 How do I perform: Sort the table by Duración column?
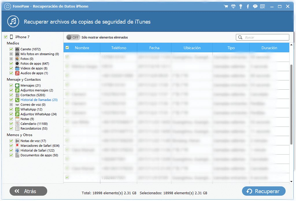(x=269, y=48)
